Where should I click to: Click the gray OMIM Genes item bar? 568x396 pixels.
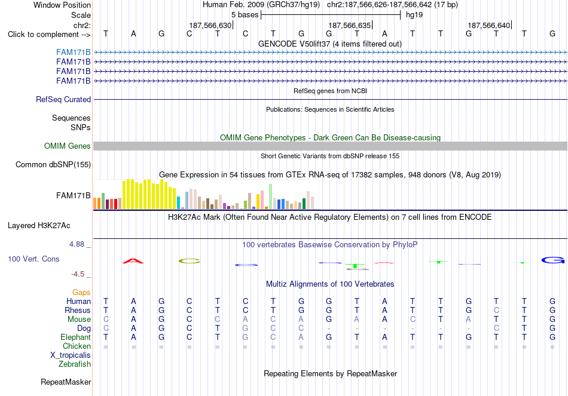click(330, 146)
